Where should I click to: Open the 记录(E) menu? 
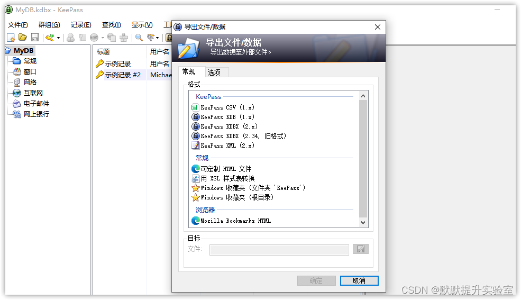81,25
